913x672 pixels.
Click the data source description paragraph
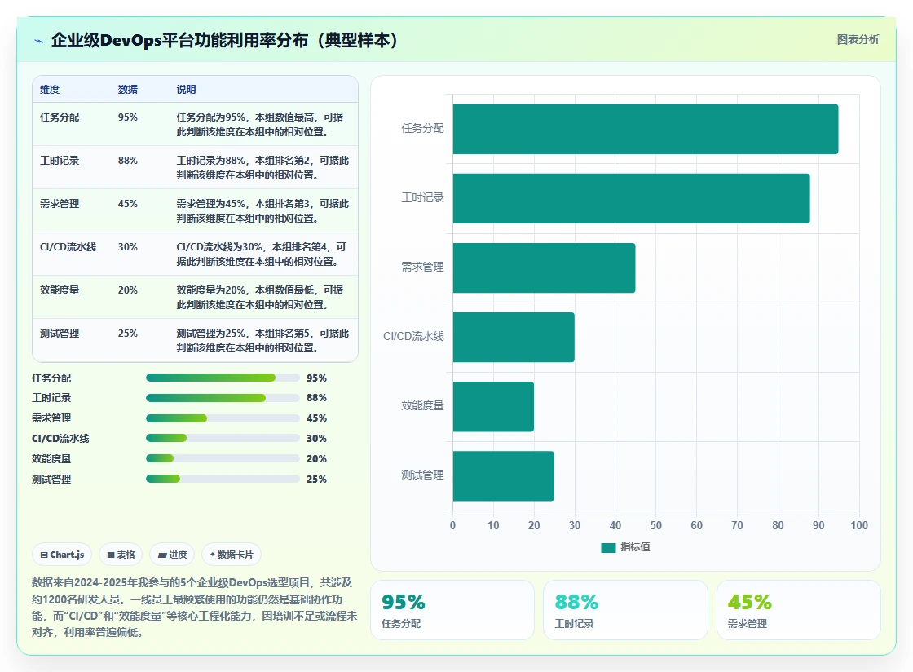point(195,608)
